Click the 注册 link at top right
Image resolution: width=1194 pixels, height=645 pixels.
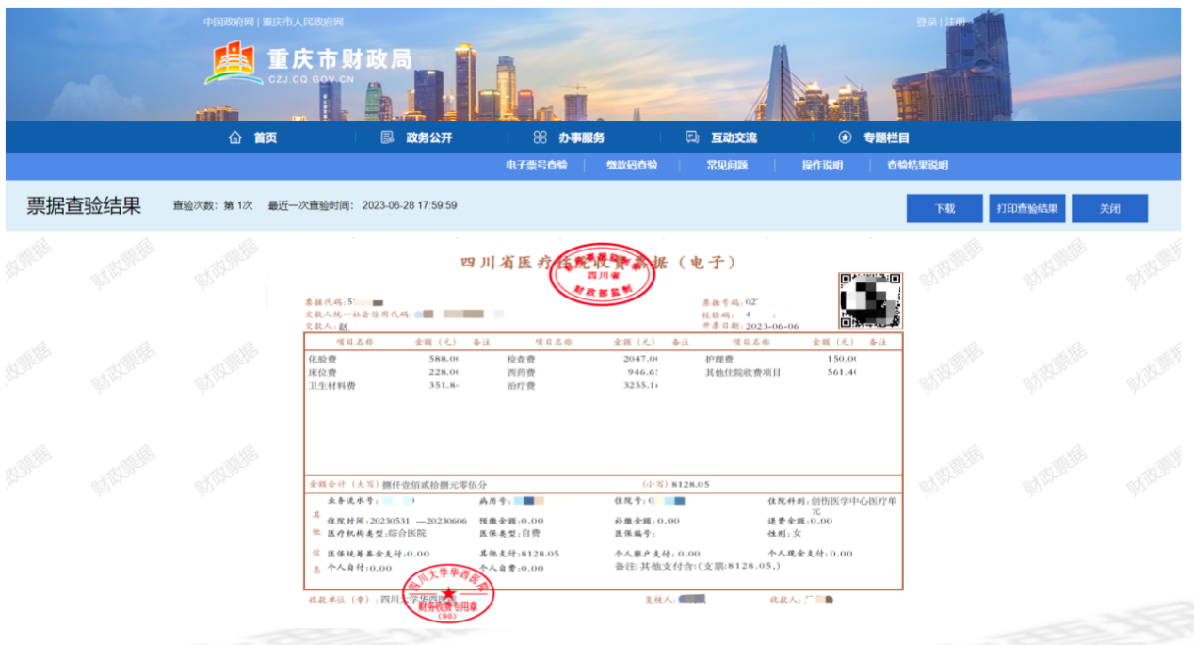point(955,22)
